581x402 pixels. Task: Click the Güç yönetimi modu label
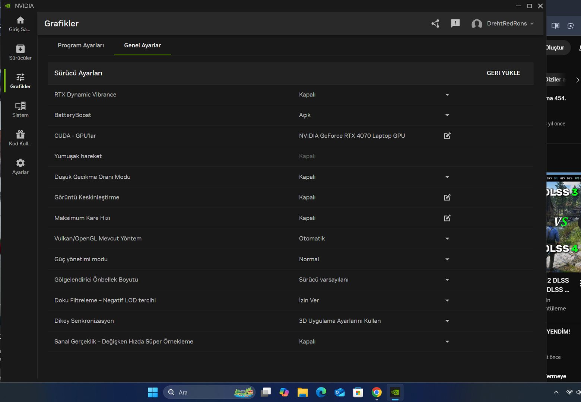point(81,259)
